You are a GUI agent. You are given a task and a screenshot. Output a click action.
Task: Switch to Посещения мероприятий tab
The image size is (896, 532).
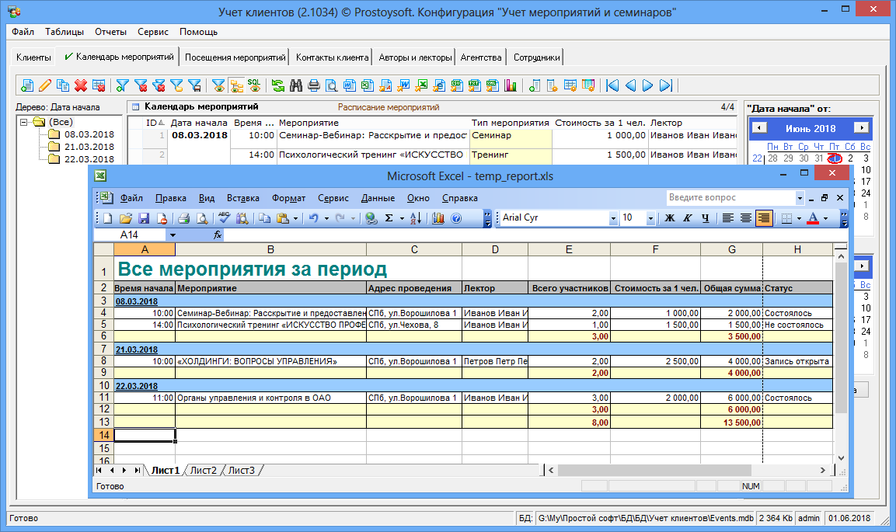point(235,57)
